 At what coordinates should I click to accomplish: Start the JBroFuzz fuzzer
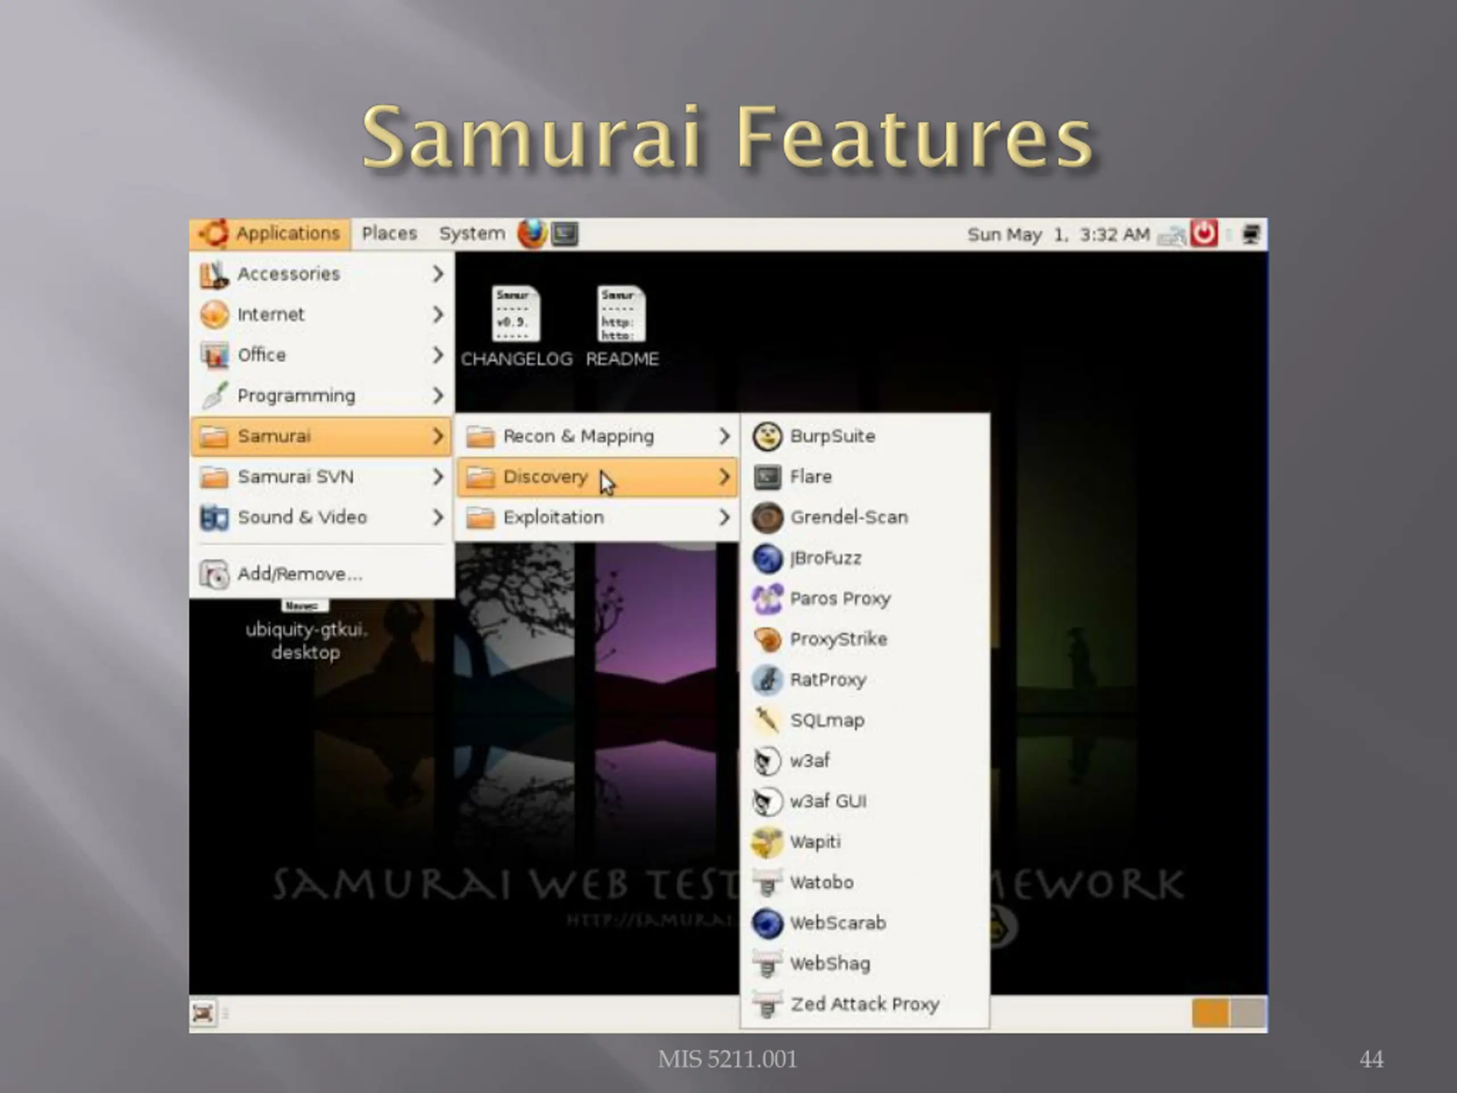pyautogui.click(x=864, y=558)
